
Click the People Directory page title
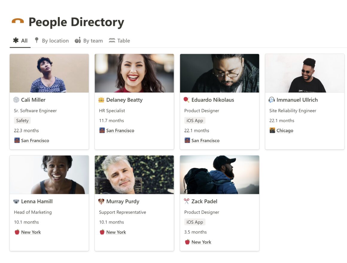coord(76,22)
